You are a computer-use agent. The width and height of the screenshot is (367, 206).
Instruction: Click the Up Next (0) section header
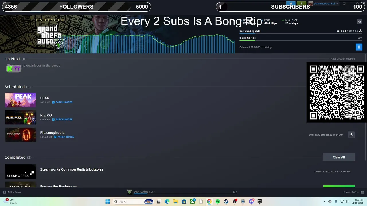pyautogui.click(x=15, y=59)
